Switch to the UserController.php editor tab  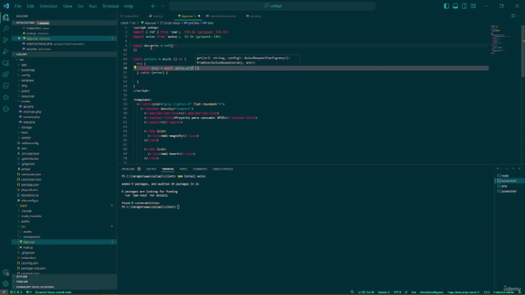[x=222, y=16]
